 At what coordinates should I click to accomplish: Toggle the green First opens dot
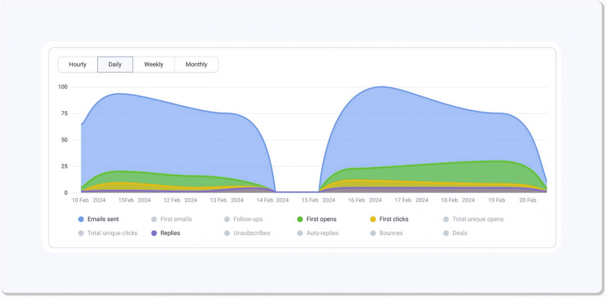click(x=300, y=219)
